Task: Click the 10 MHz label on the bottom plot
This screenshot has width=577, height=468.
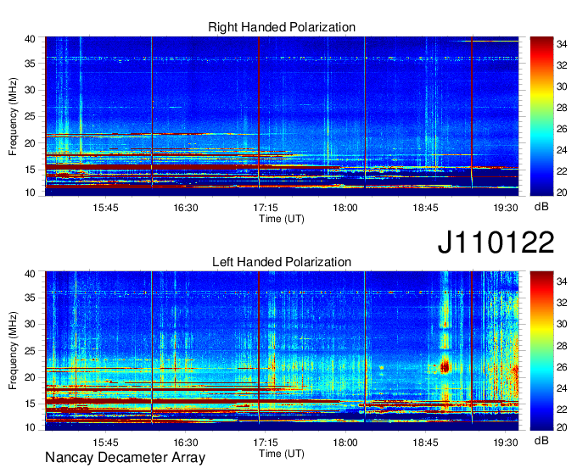Action: (x=30, y=427)
